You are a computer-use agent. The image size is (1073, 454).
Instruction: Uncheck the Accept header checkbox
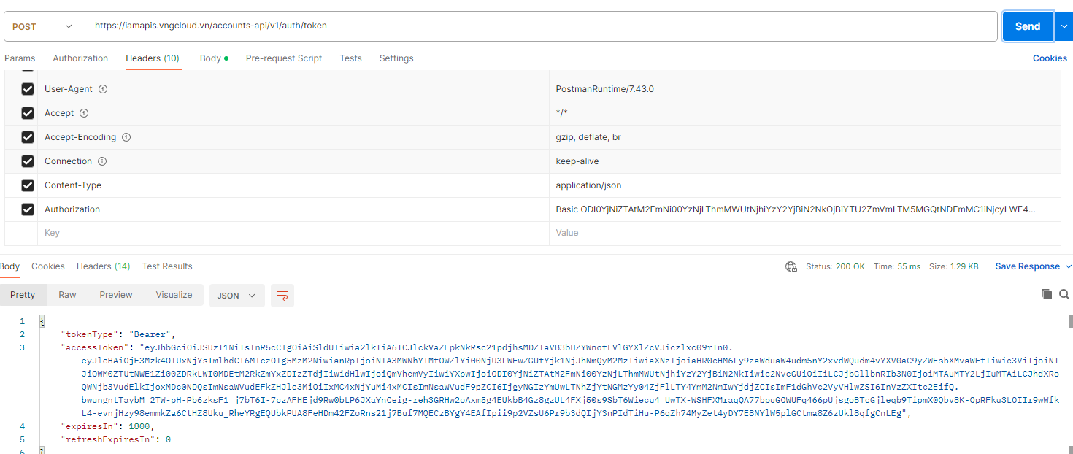(28, 113)
